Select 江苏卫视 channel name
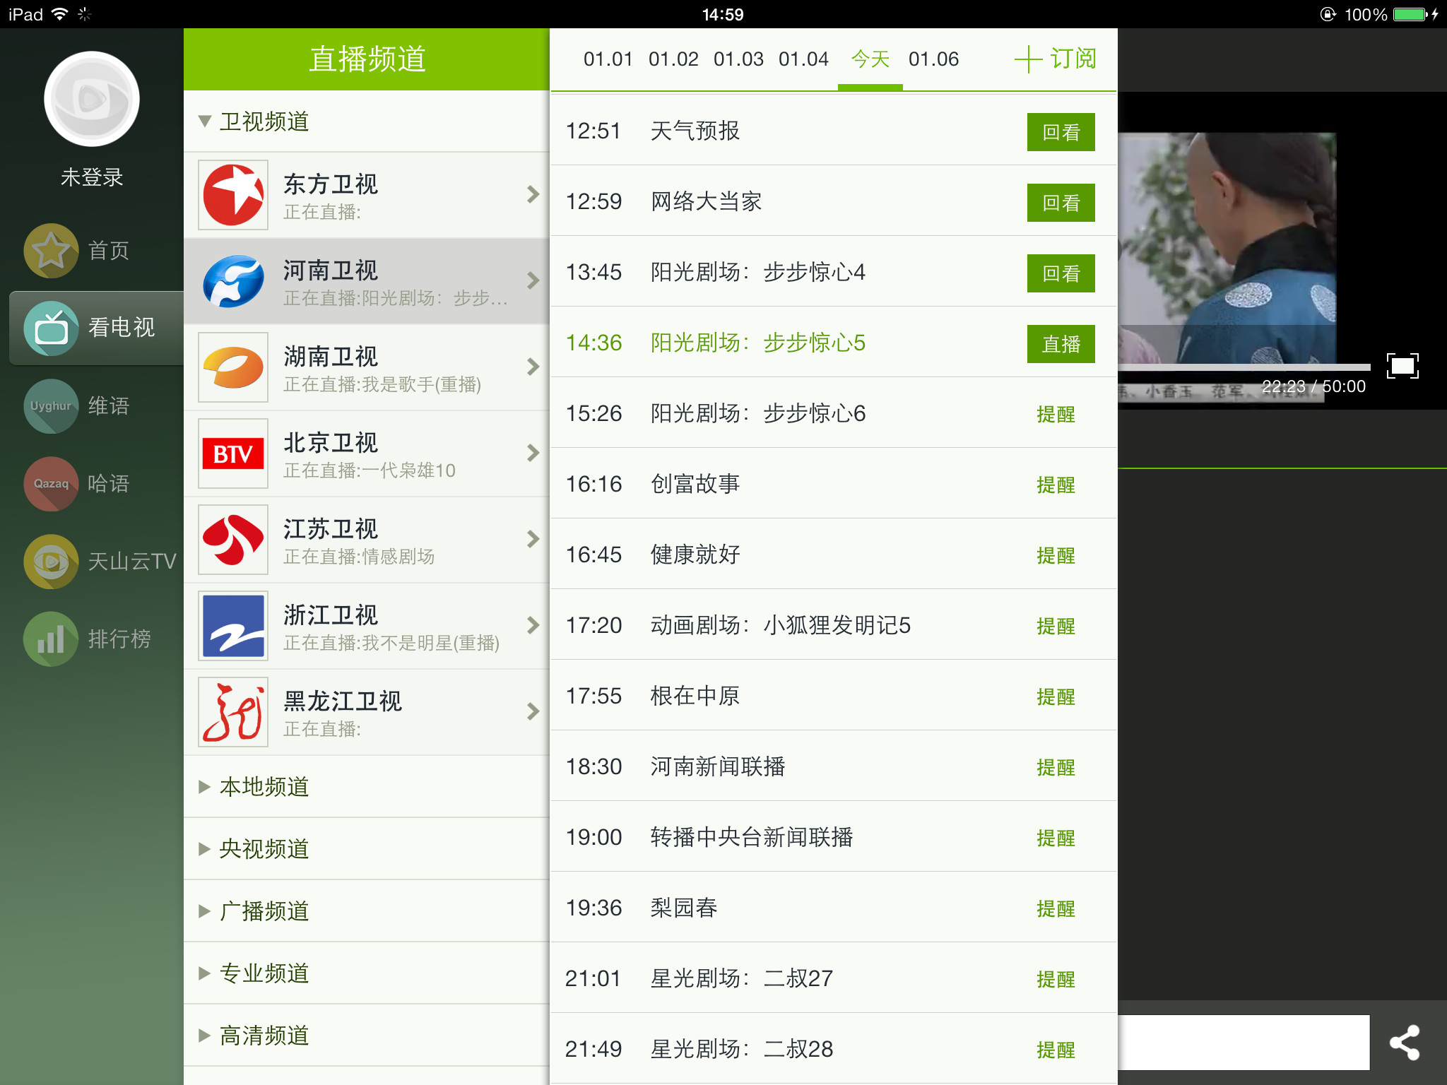Image resolution: width=1447 pixels, height=1085 pixels. tap(331, 529)
